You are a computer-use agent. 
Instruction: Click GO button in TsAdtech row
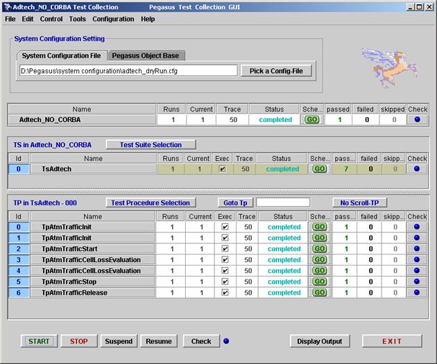coord(319,168)
